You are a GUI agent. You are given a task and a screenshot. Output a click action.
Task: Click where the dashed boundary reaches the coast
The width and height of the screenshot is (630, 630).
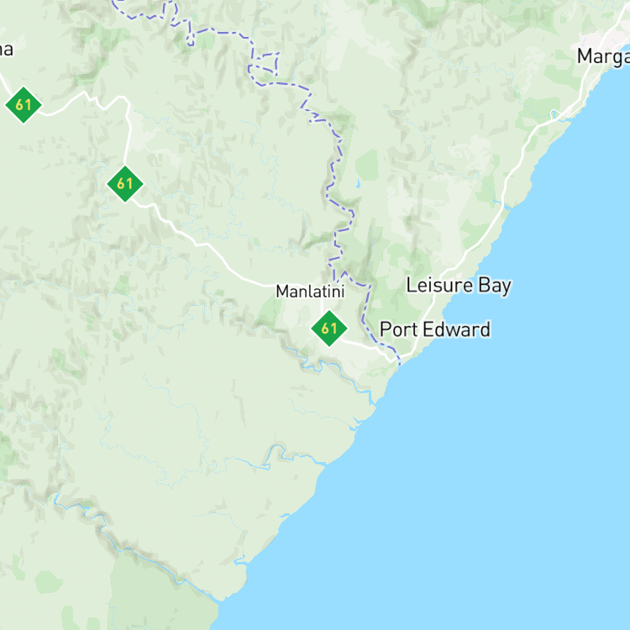pos(400,363)
